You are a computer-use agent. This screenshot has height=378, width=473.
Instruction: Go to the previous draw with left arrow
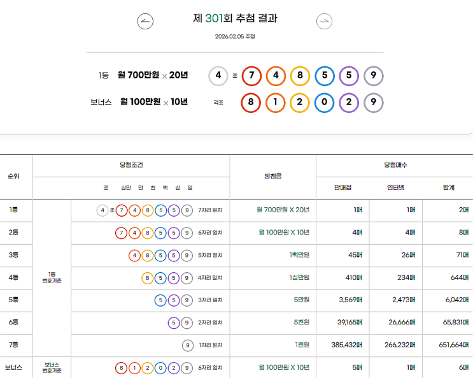(145, 21)
